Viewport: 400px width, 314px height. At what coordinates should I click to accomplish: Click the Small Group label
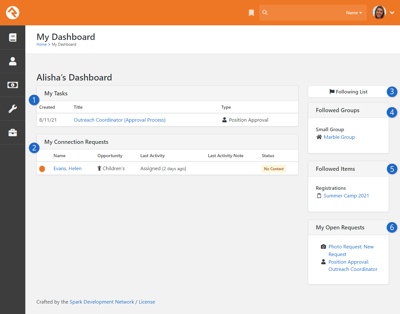(330, 129)
